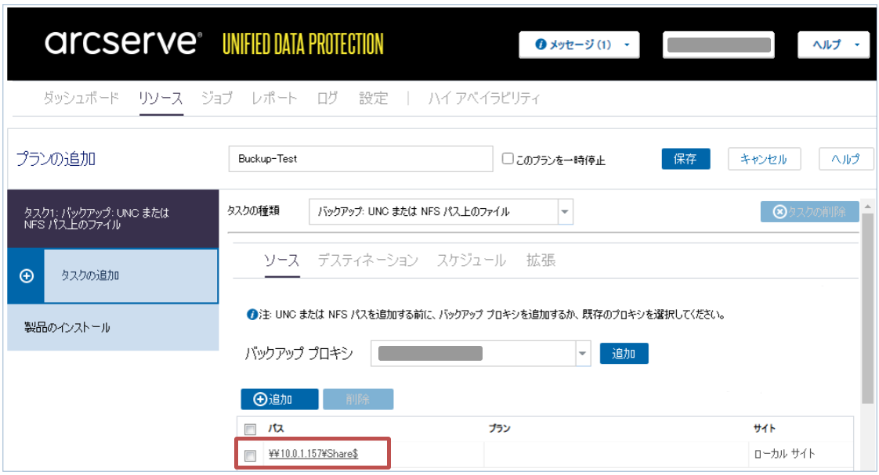Click the info icon in the messages button
This screenshot has width=879, height=475.
(541, 45)
